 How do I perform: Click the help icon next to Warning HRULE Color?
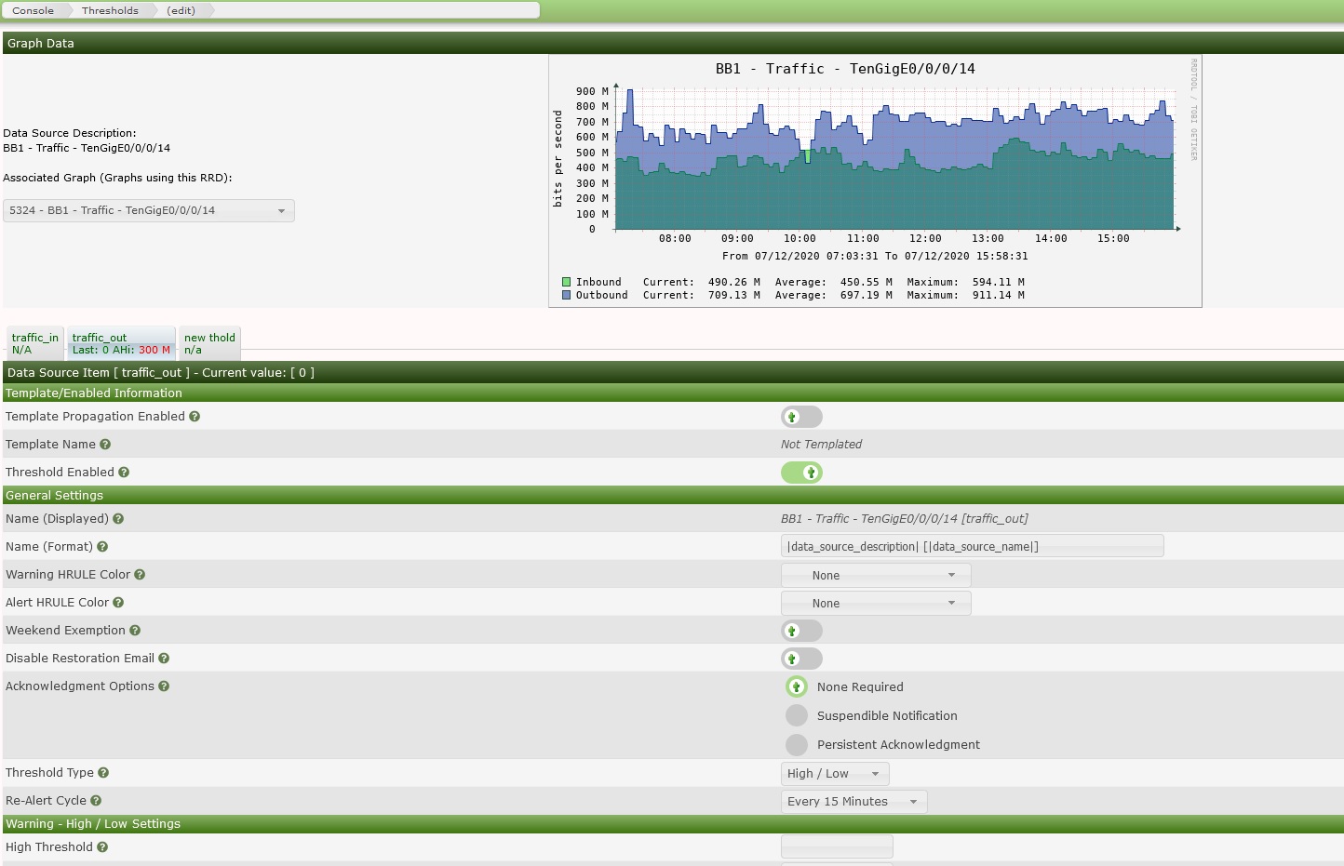click(140, 575)
